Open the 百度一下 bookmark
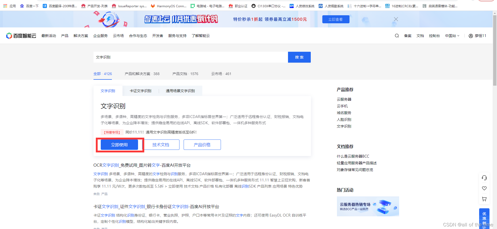 point(29,6)
